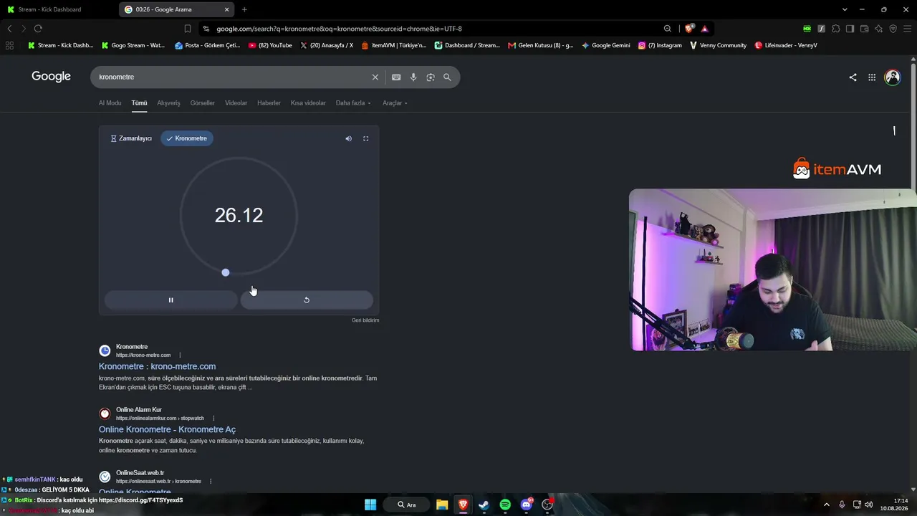Image resolution: width=917 pixels, height=516 pixels.
Task: Open the Brave VPN shield icon
Action: pyautogui.click(x=893, y=29)
